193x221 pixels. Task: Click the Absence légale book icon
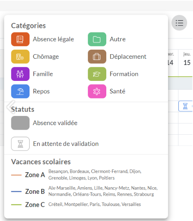20,39
